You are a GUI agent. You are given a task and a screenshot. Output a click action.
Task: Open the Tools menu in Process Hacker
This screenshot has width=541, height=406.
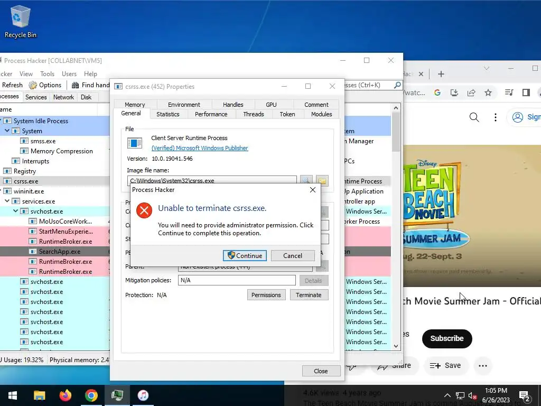[47, 74]
